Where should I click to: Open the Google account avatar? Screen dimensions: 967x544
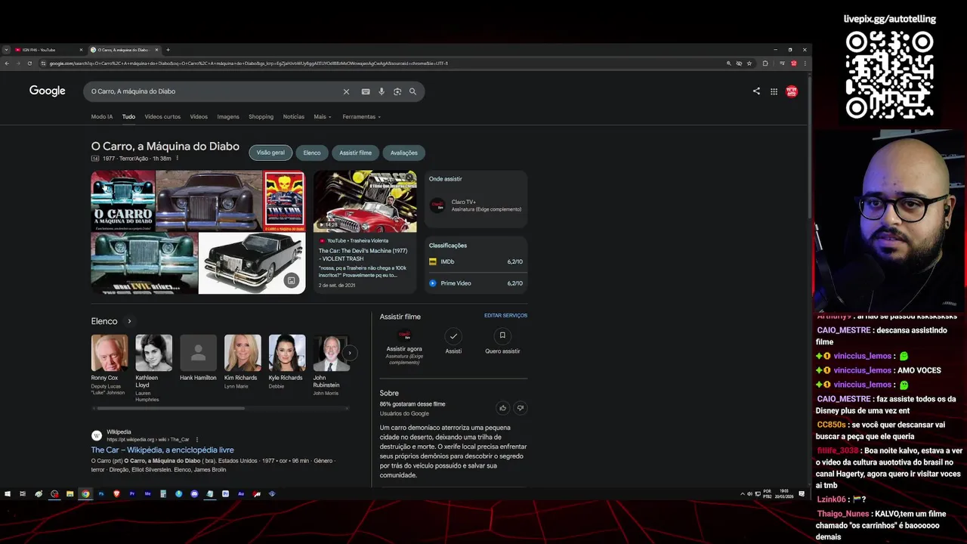(x=792, y=91)
